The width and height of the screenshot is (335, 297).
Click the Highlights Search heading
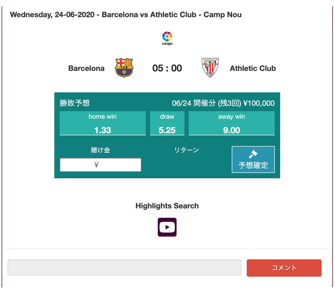pos(167,206)
